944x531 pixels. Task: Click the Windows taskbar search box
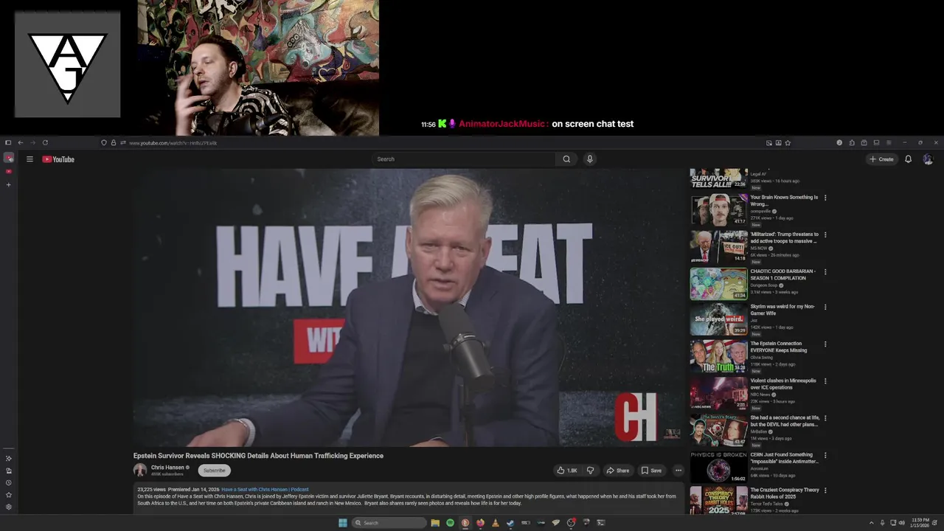[x=389, y=523]
